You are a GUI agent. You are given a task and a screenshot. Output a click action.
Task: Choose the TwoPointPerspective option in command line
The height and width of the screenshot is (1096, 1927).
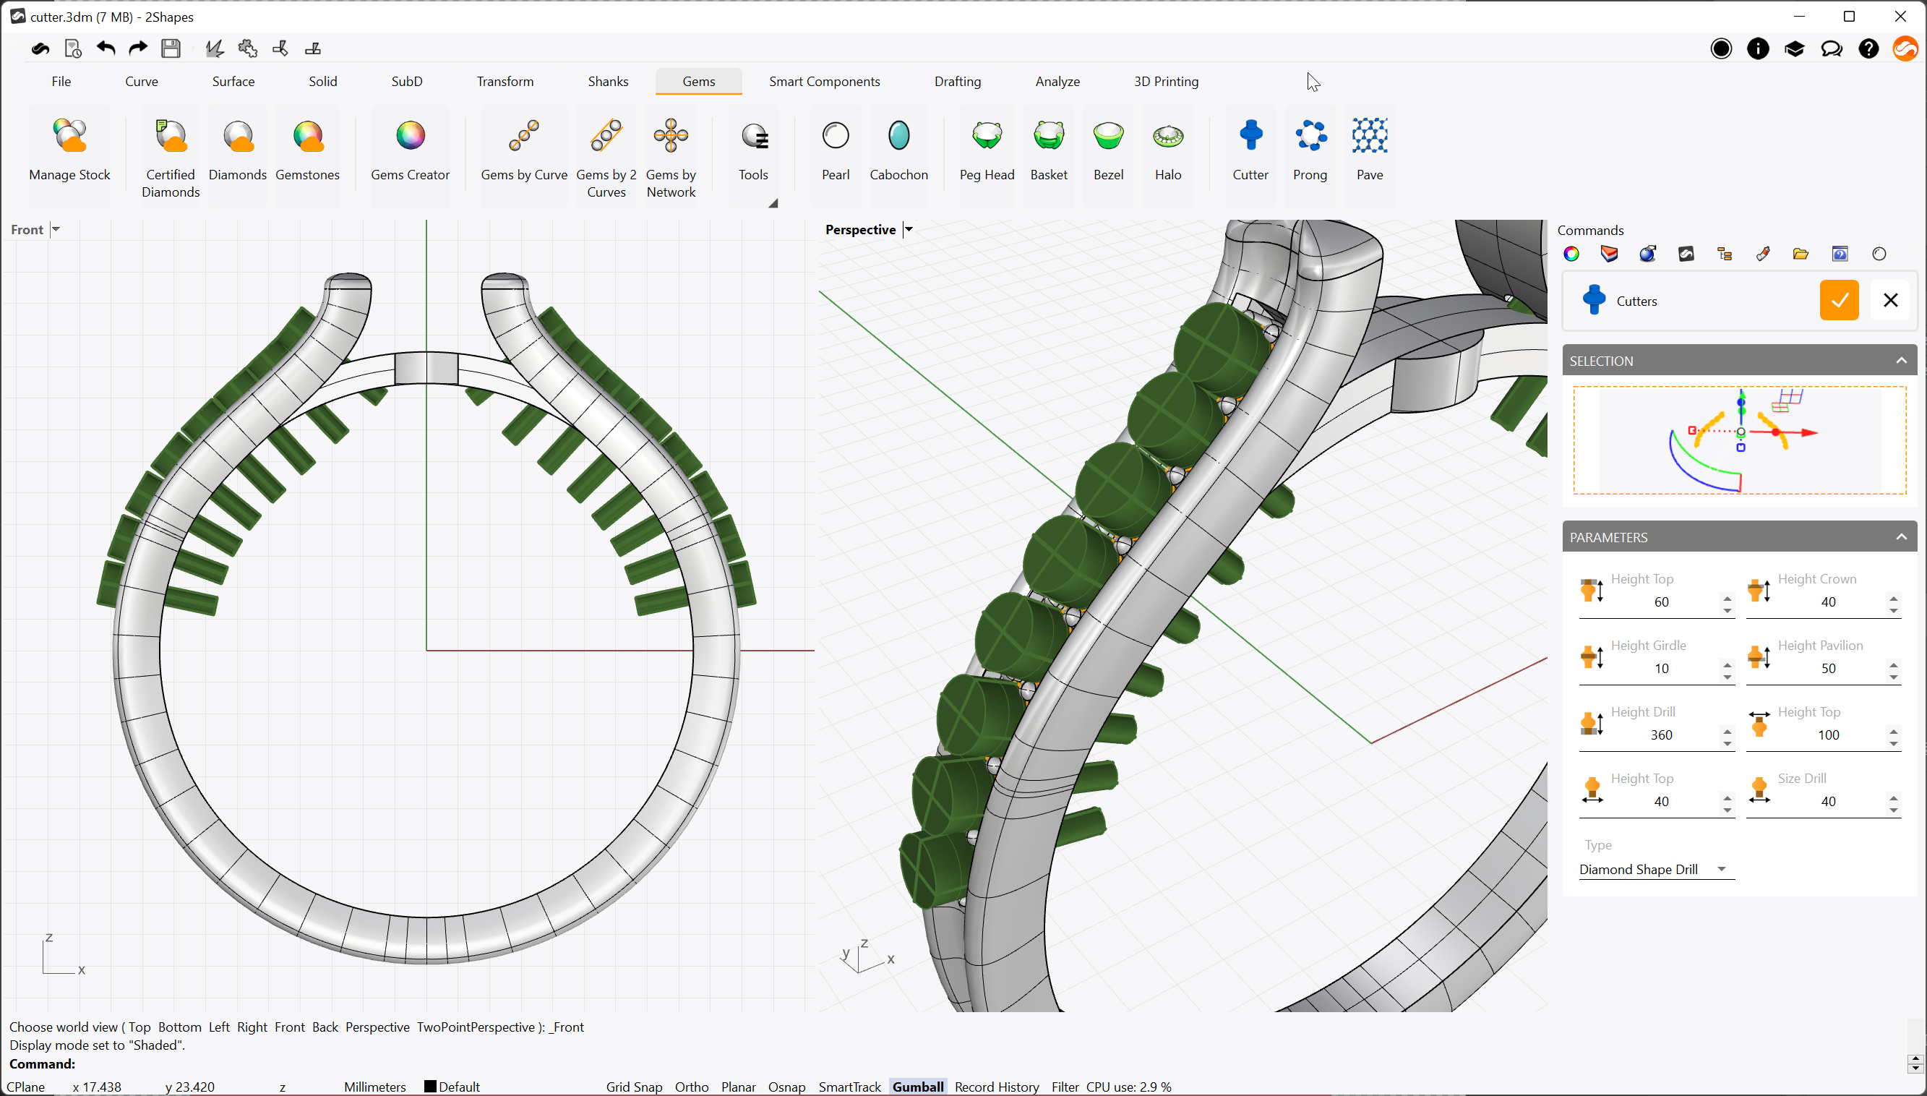click(476, 1027)
